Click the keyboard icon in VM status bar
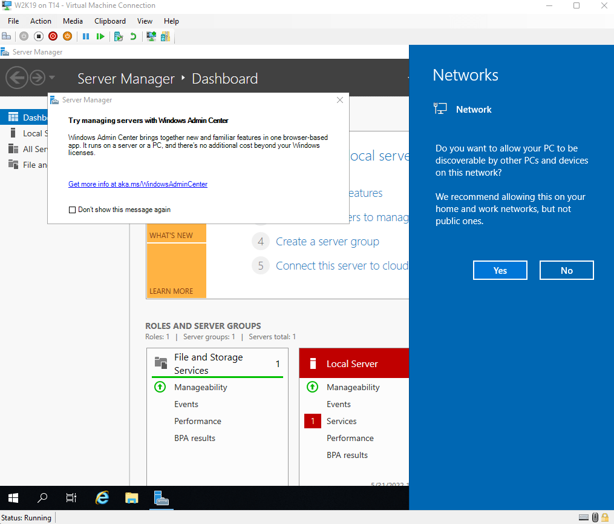 click(x=584, y=517)
